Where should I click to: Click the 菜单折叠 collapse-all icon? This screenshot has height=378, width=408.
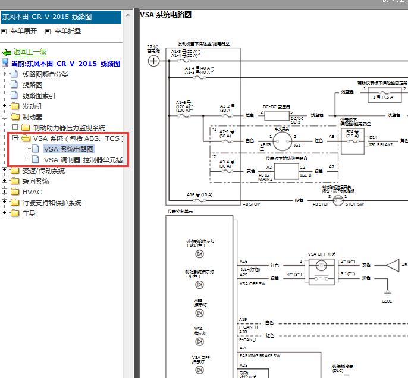pyautogui.click(x=48, y=31)
